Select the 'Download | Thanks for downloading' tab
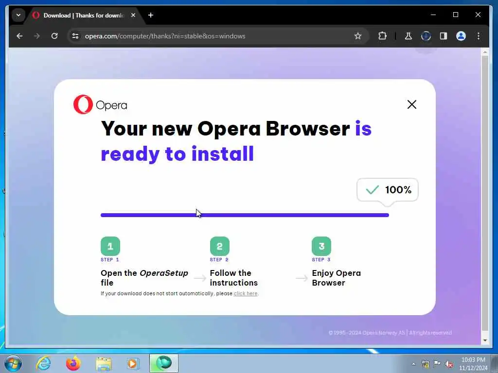This screenshot has width=498, height=373. click(83, 15)
